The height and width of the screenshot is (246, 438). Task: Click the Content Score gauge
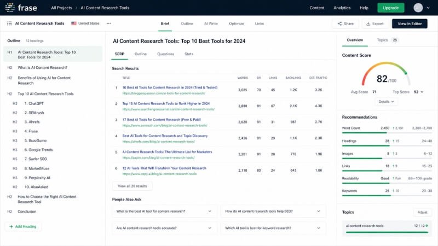point(386,74)
